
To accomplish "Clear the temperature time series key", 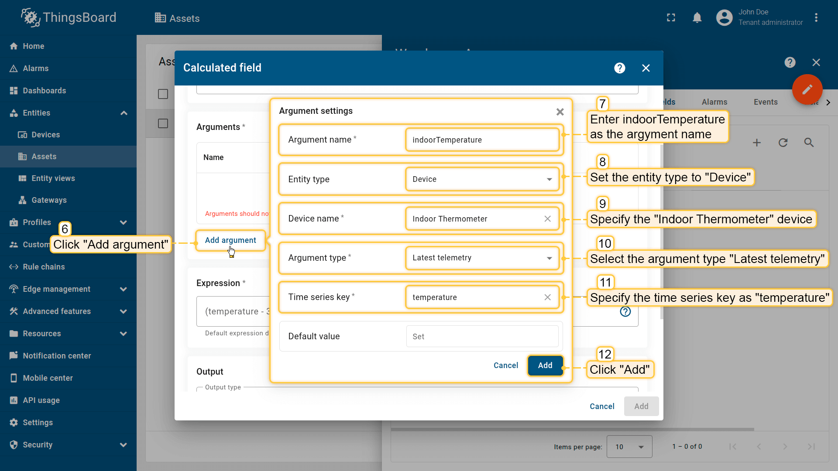I will pyautogui.click(x=547, y=297).
